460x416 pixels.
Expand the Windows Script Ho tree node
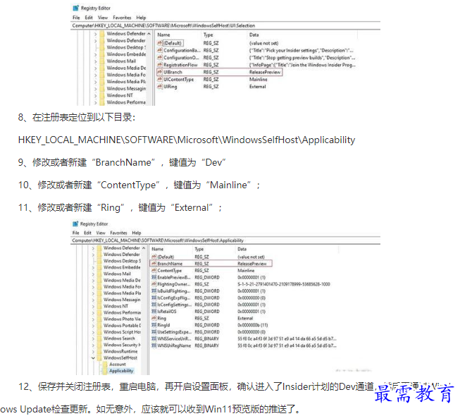coord(93,332)
